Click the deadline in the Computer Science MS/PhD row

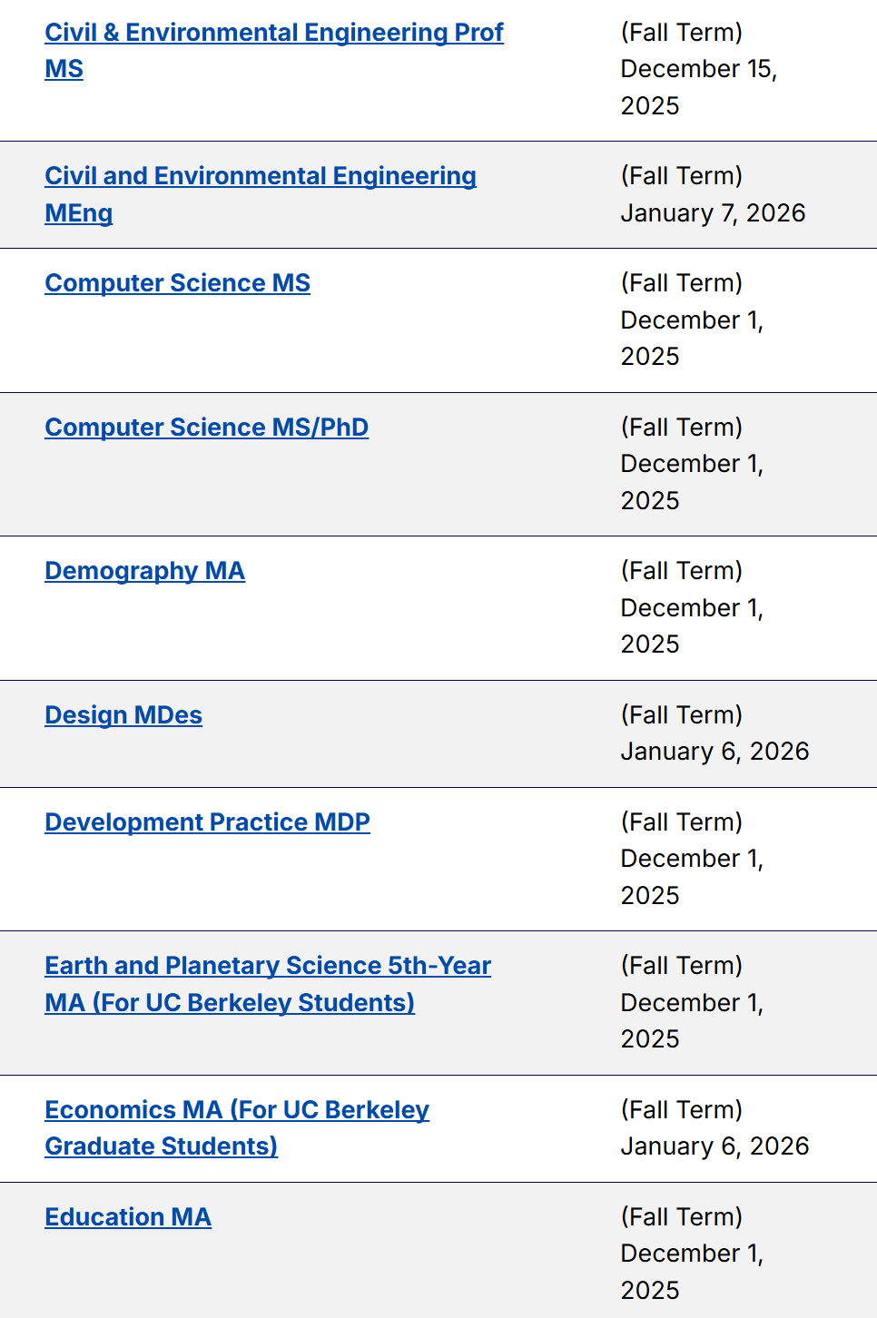tap(692, 464)
